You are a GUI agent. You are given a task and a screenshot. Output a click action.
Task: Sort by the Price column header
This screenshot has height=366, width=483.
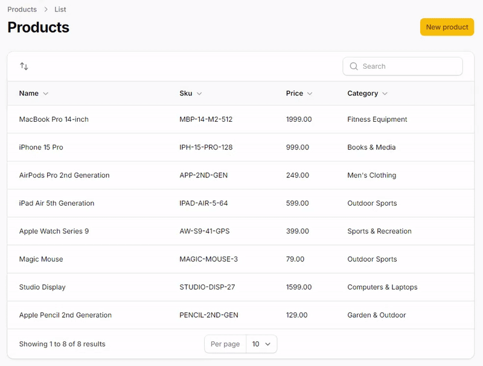tap(299, 93)
